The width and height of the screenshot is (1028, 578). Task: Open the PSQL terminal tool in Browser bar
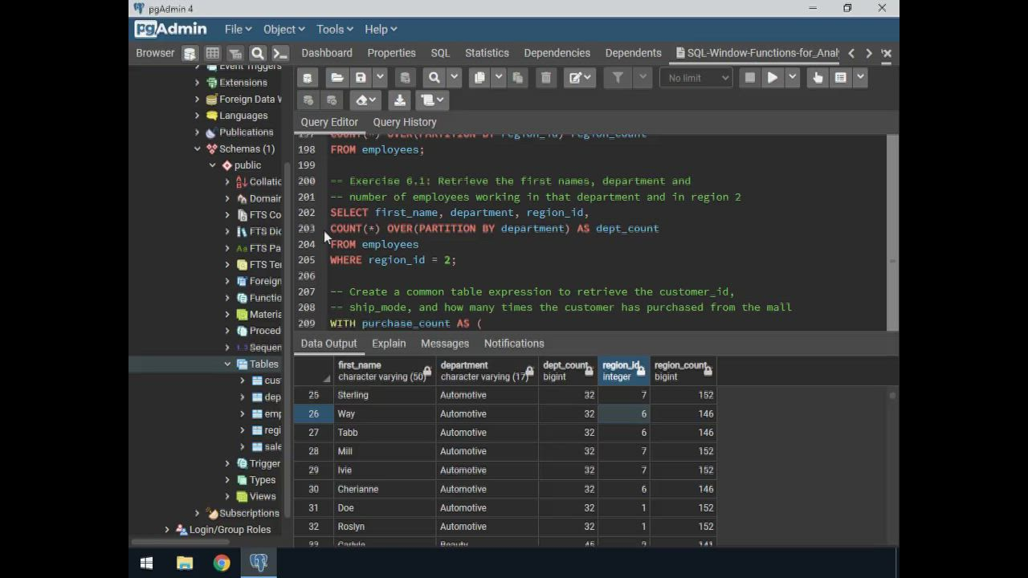pos(279,54)
